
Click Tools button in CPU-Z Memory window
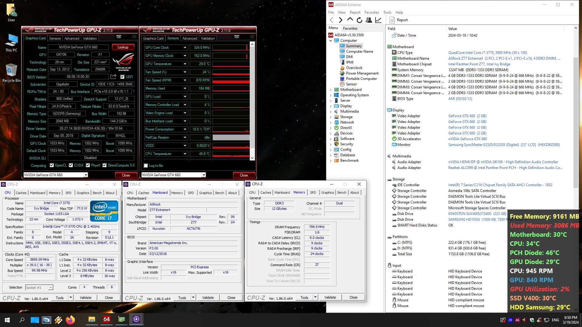pyautogui.click(x=304, y=297)
